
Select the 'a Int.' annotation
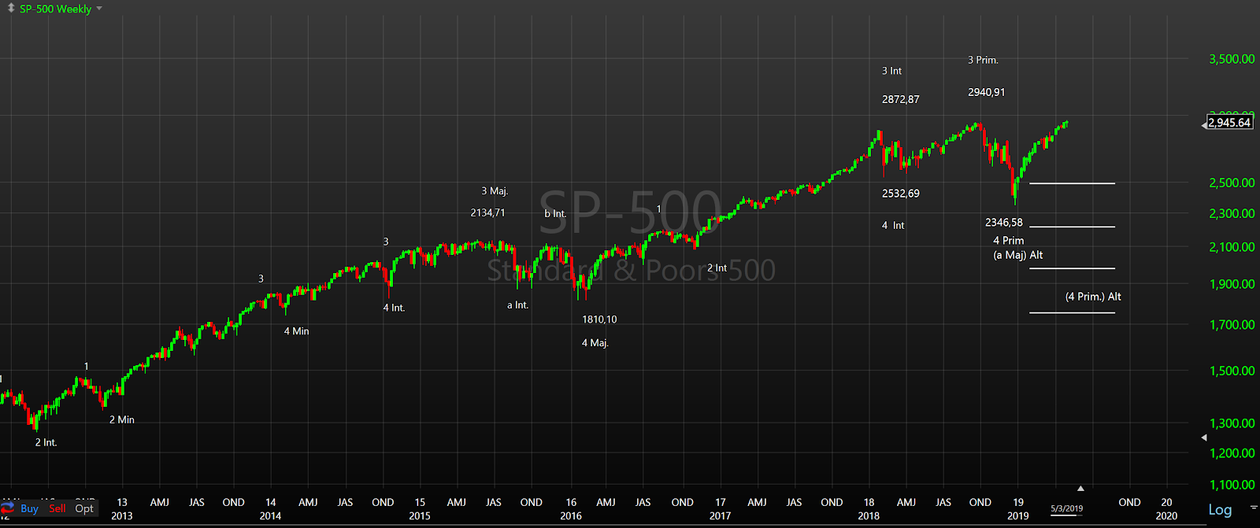(517, 305)
